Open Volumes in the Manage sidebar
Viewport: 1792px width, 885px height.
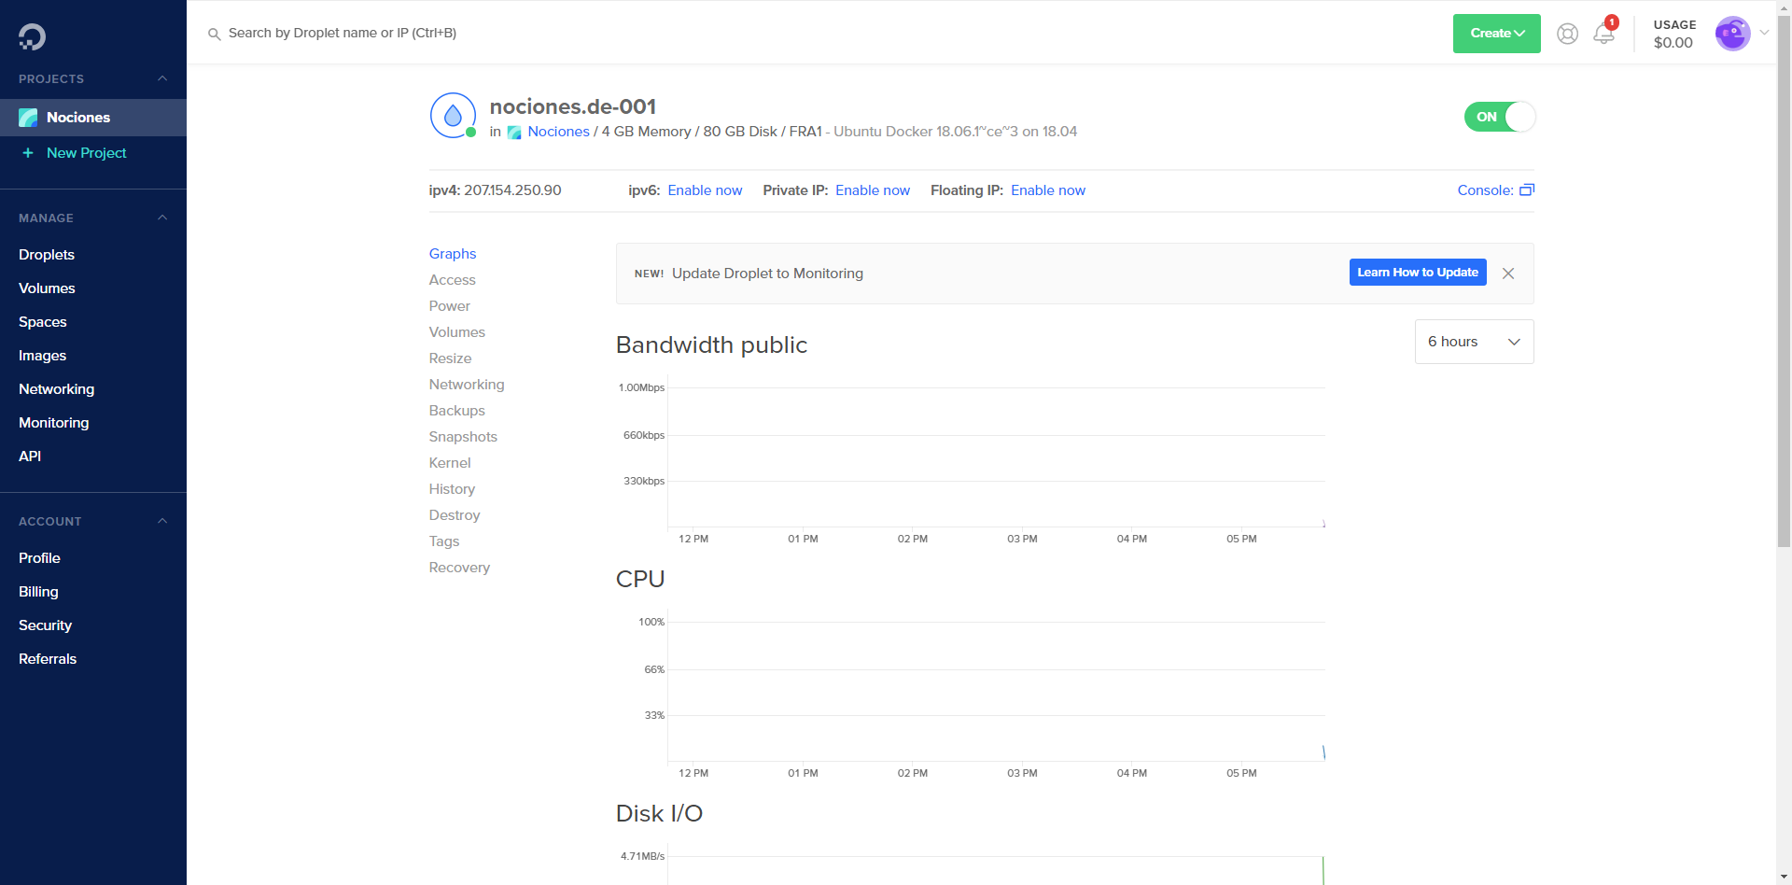tap(47, 288)
